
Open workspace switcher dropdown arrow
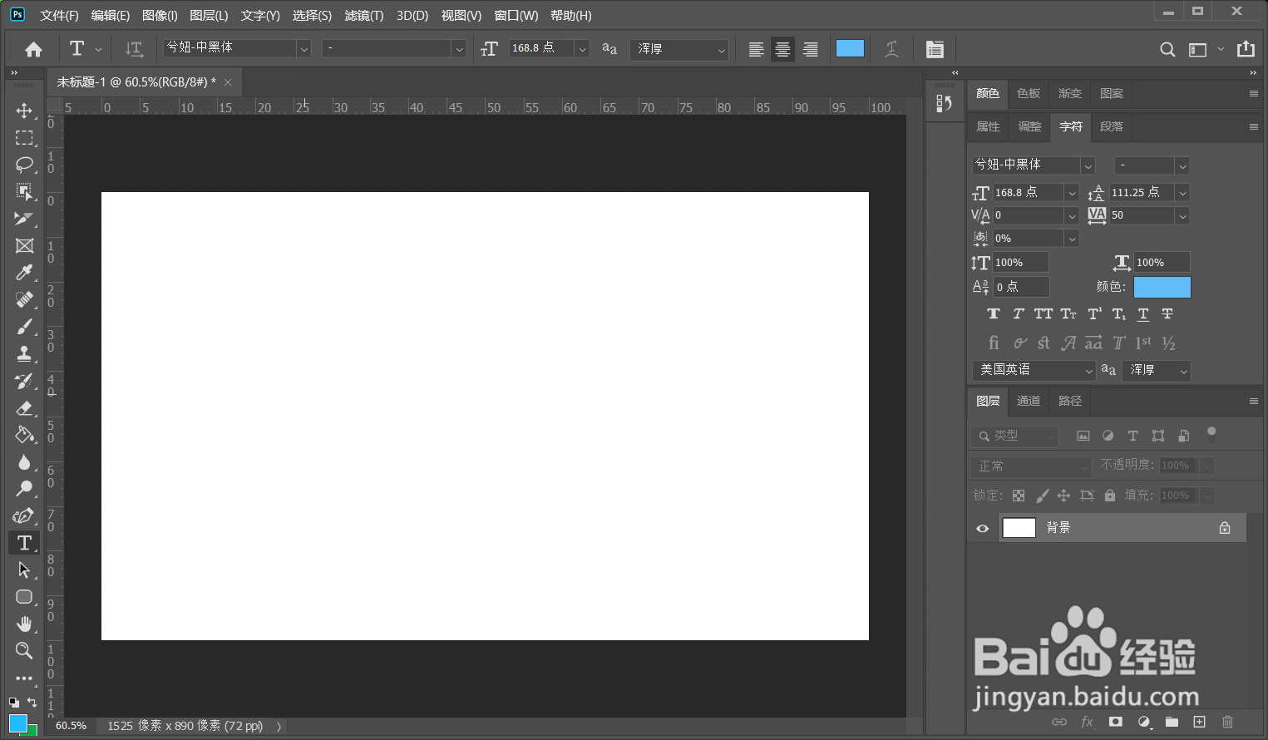coord(1221,49)
